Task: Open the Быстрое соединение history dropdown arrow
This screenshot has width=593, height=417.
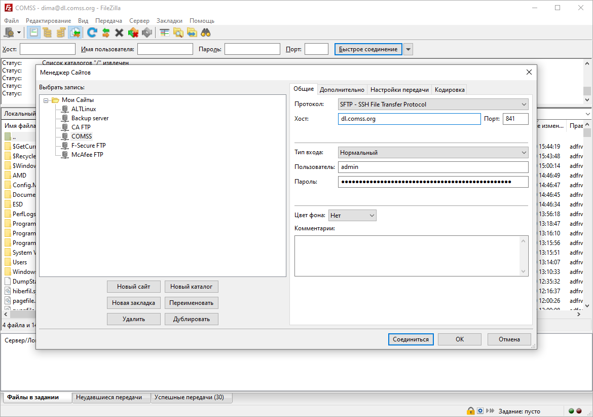Action: click(408, 49)
